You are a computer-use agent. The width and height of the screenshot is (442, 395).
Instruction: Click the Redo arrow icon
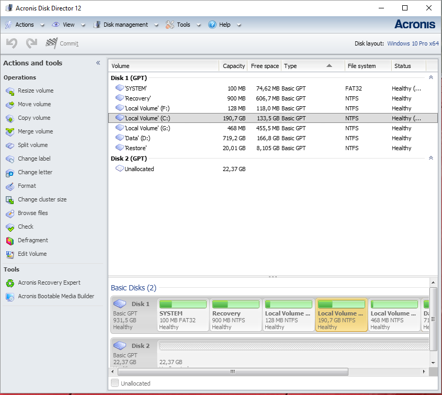coord(31,43)
